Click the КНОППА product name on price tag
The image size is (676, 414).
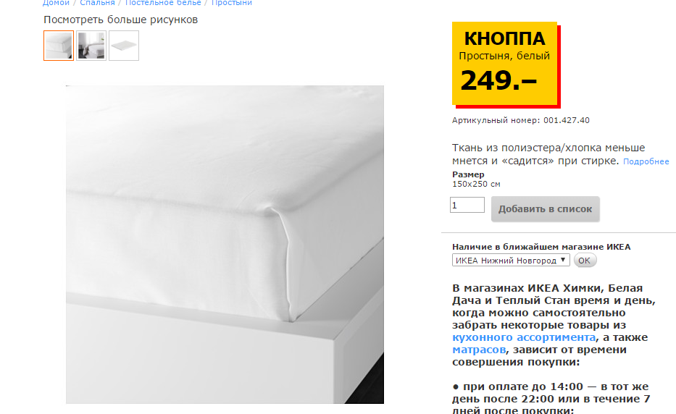504,39
